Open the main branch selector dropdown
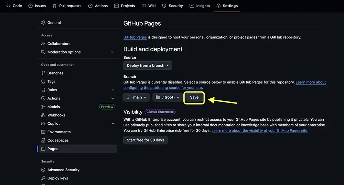 coord(136,97)
